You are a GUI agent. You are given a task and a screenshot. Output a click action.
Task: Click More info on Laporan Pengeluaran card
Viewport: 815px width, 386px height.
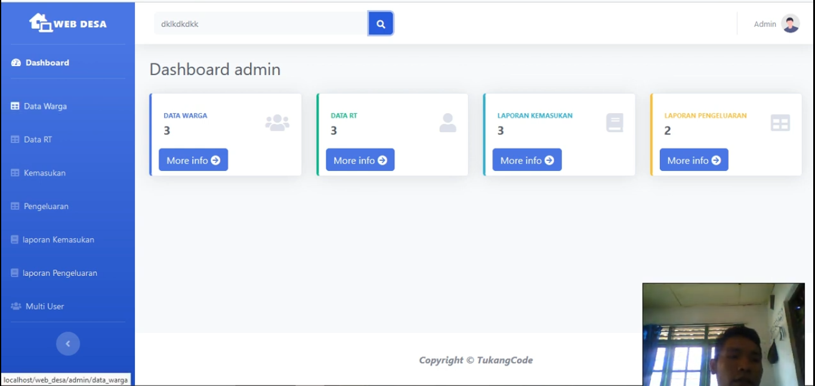(x=693, y=160)
